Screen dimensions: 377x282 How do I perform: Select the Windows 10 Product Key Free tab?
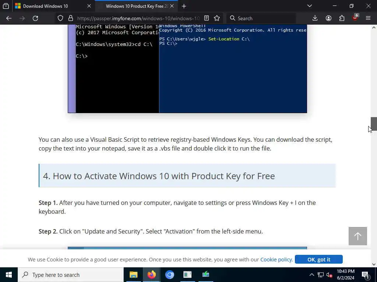pos(137,6)
